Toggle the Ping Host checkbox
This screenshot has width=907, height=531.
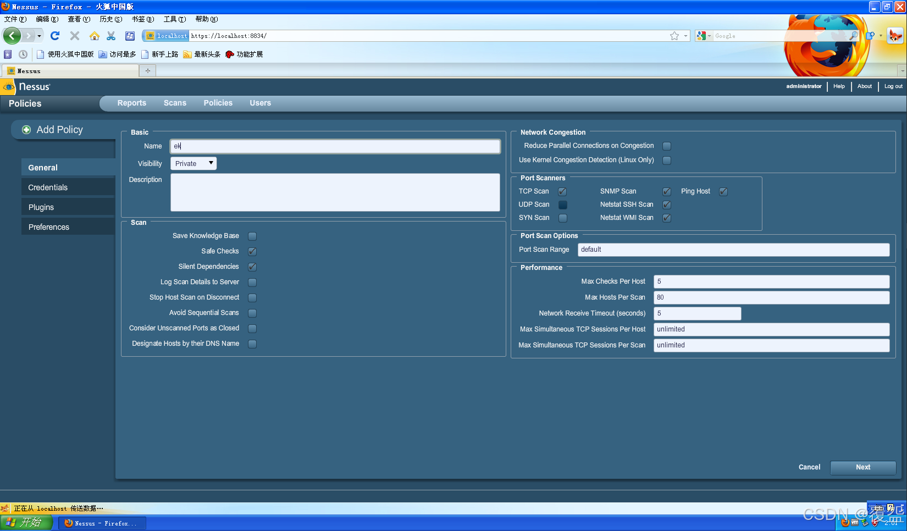pos(723,192)
